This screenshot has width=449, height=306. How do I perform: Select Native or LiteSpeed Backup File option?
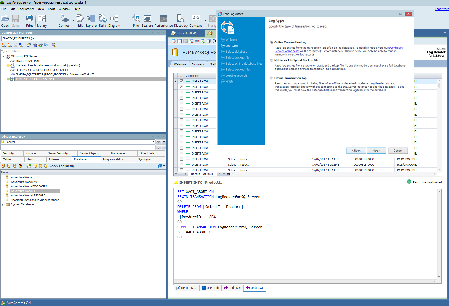(x=272, y=60)
